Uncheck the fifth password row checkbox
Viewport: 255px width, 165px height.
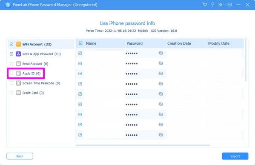(x=80, y=94)
